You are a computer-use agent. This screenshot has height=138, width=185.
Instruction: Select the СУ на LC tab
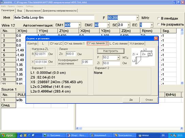pyautogui.click(x=56, y=44)
